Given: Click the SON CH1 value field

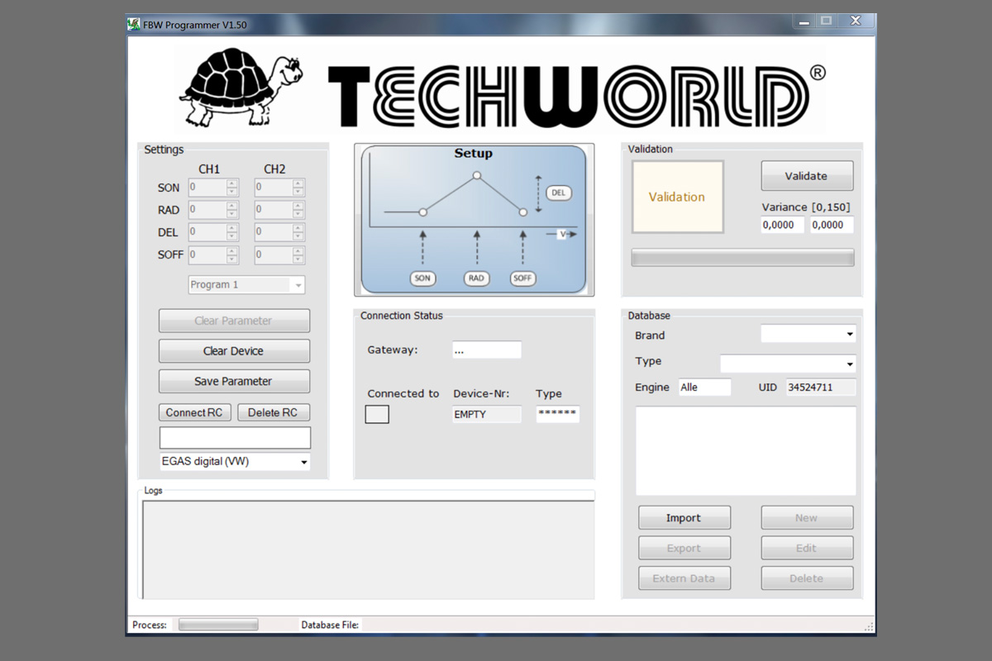Looking at the screenshot, I should [207, 188].
